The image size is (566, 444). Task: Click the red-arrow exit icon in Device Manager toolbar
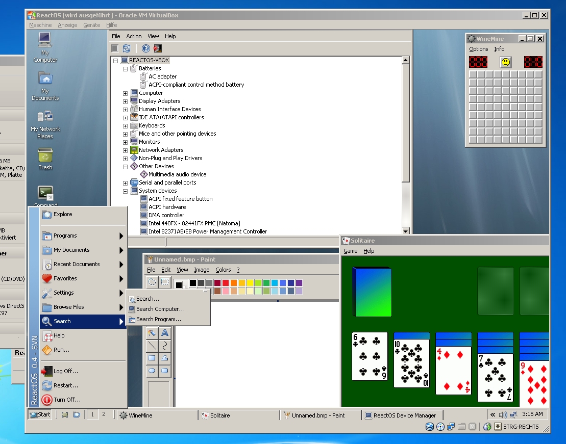point(158,48)
